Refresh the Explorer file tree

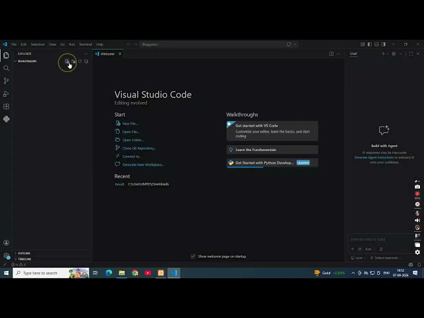coord(79,62)
